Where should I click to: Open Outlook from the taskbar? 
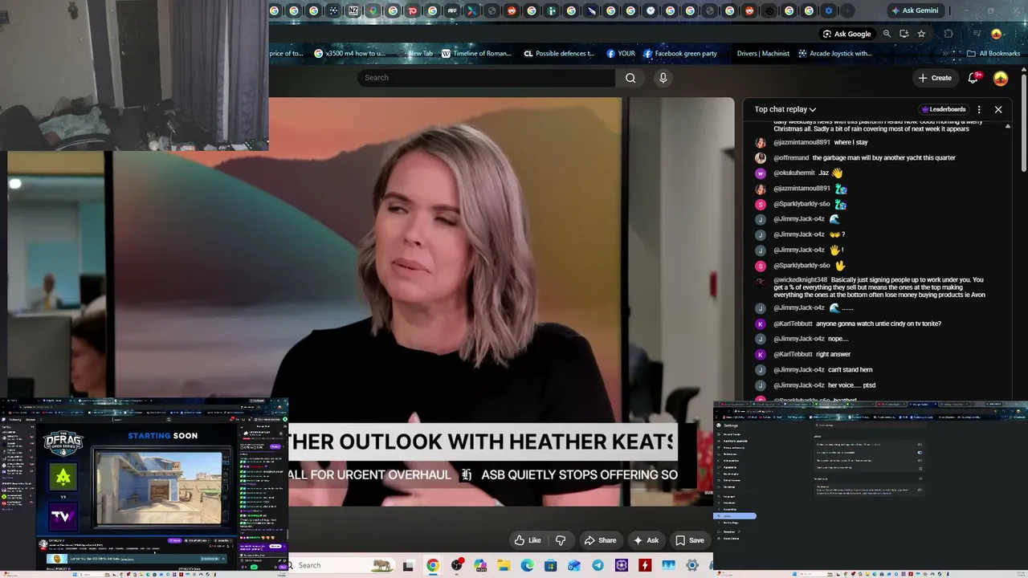point(574,565)
